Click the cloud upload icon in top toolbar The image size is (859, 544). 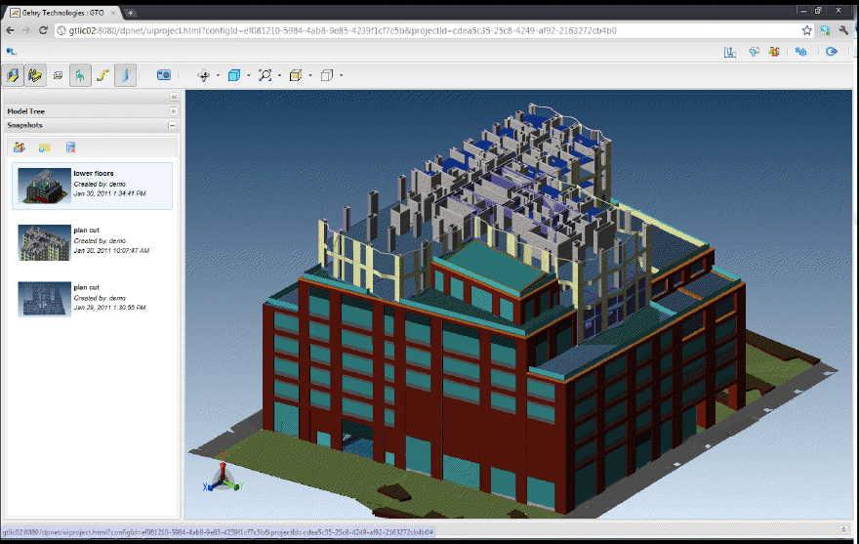pos(754,52)
